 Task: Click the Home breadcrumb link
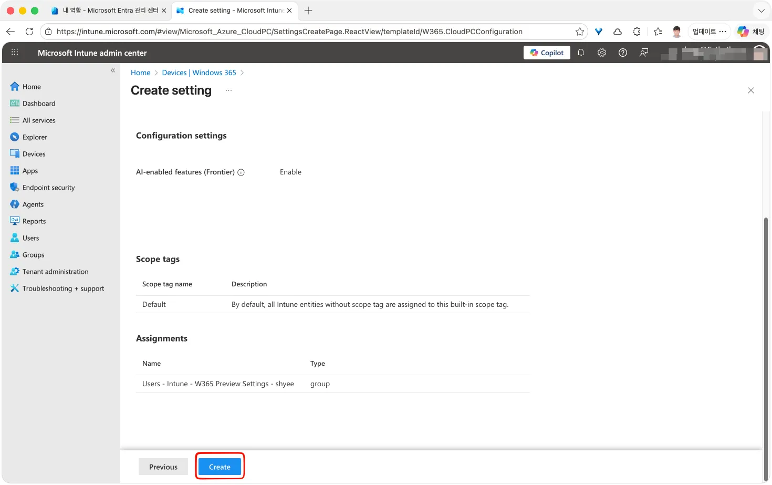point(140,73)
